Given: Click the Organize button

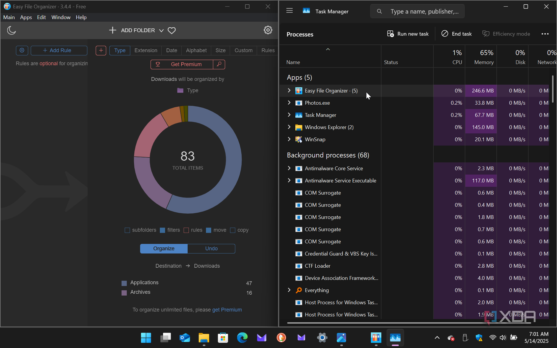Looking at the screenshot, I should [x=164, y=248].
